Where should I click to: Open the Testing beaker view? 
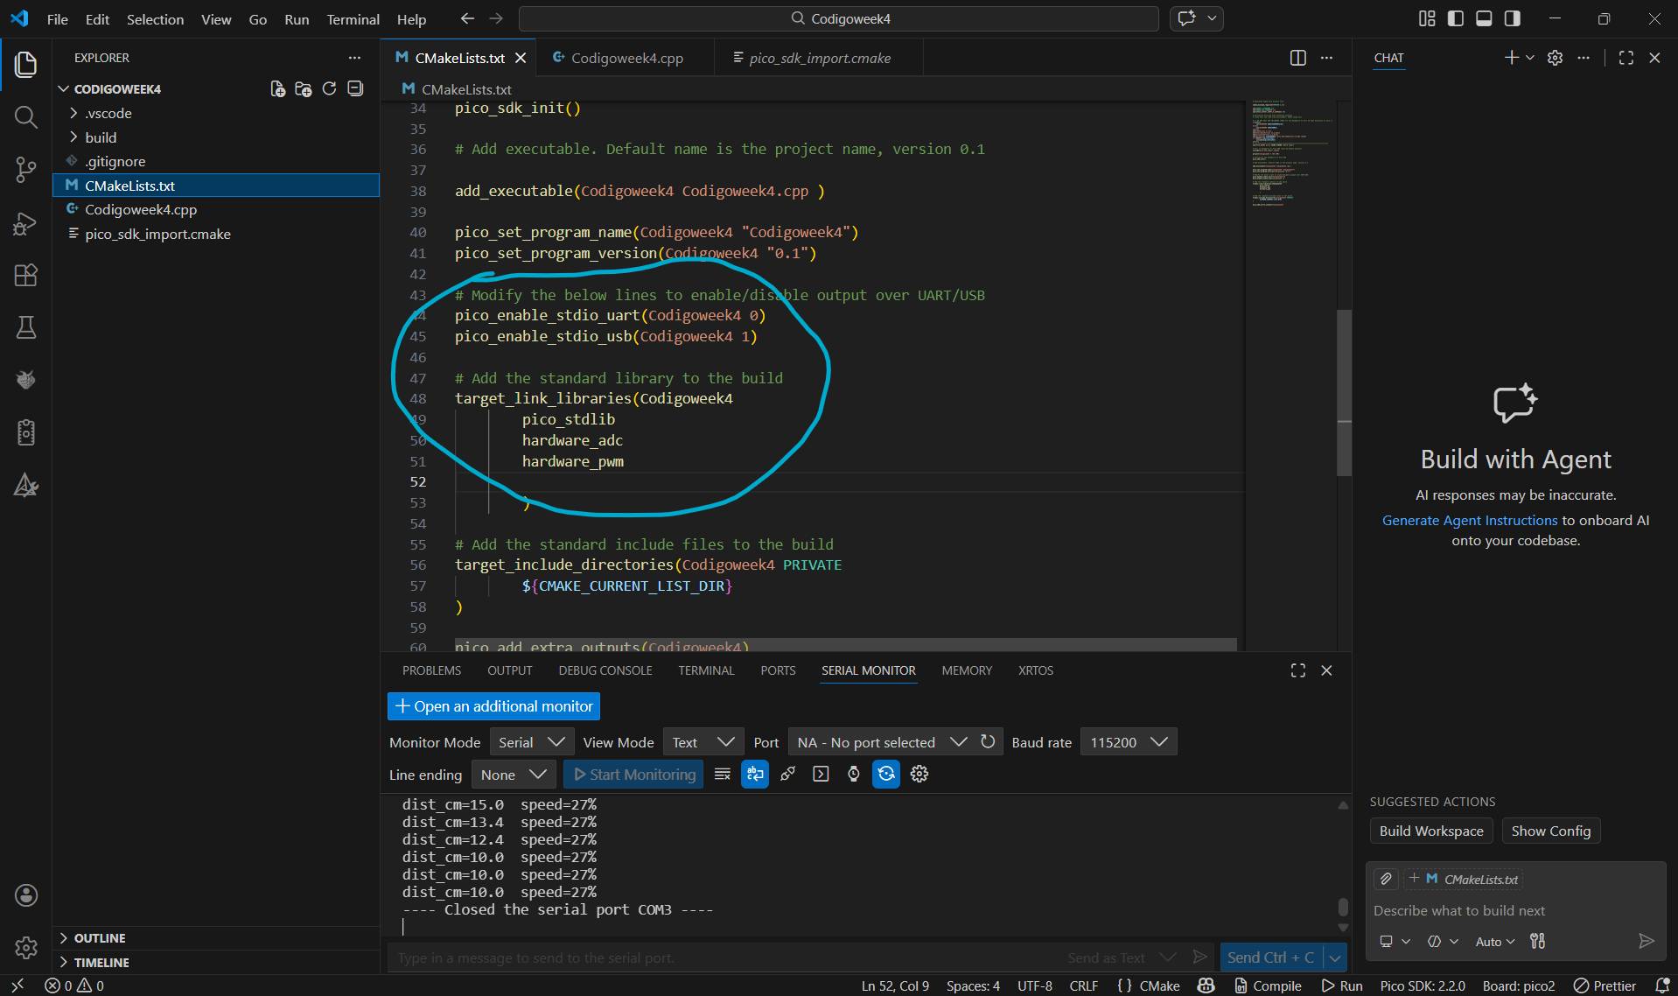point(25,327)
